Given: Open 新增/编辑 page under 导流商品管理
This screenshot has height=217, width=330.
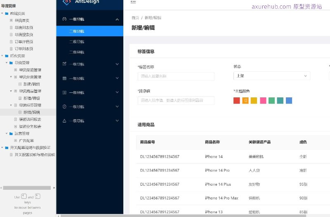Looking at the screenshot, I should 32,98.
